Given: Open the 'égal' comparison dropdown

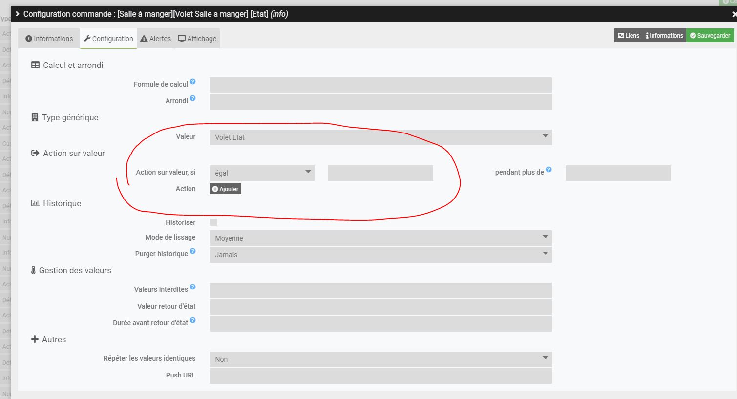Looking at the screenshot, I should coord(262,173).
